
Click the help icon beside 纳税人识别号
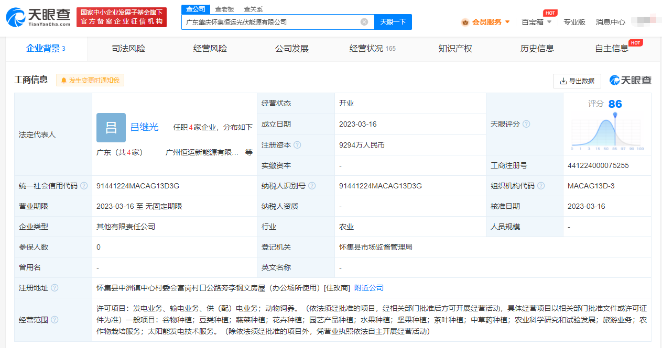[312, 186]
